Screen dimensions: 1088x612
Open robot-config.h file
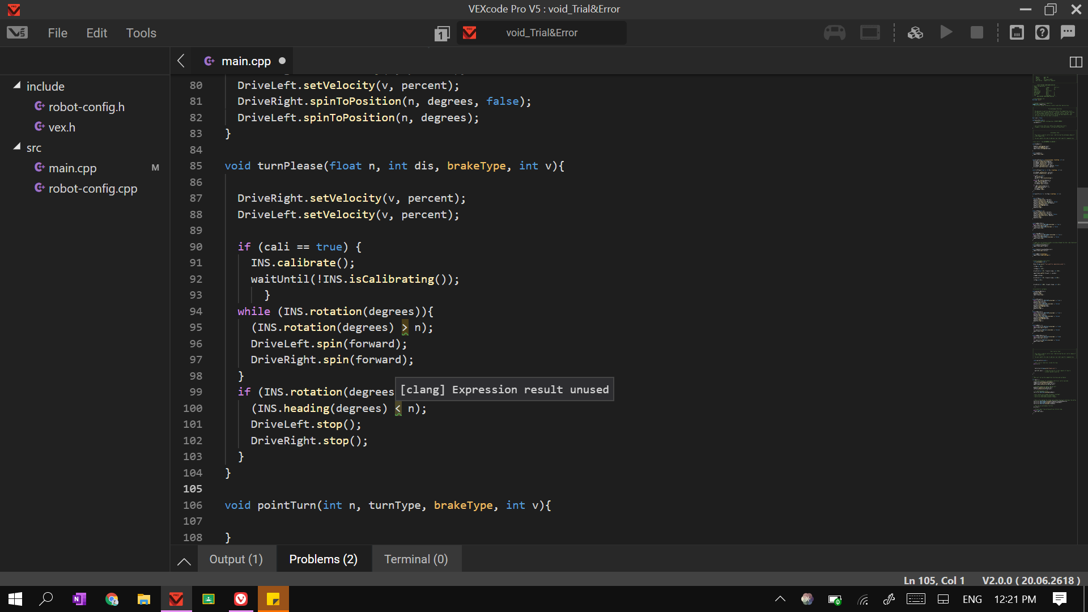coord(86,107)
